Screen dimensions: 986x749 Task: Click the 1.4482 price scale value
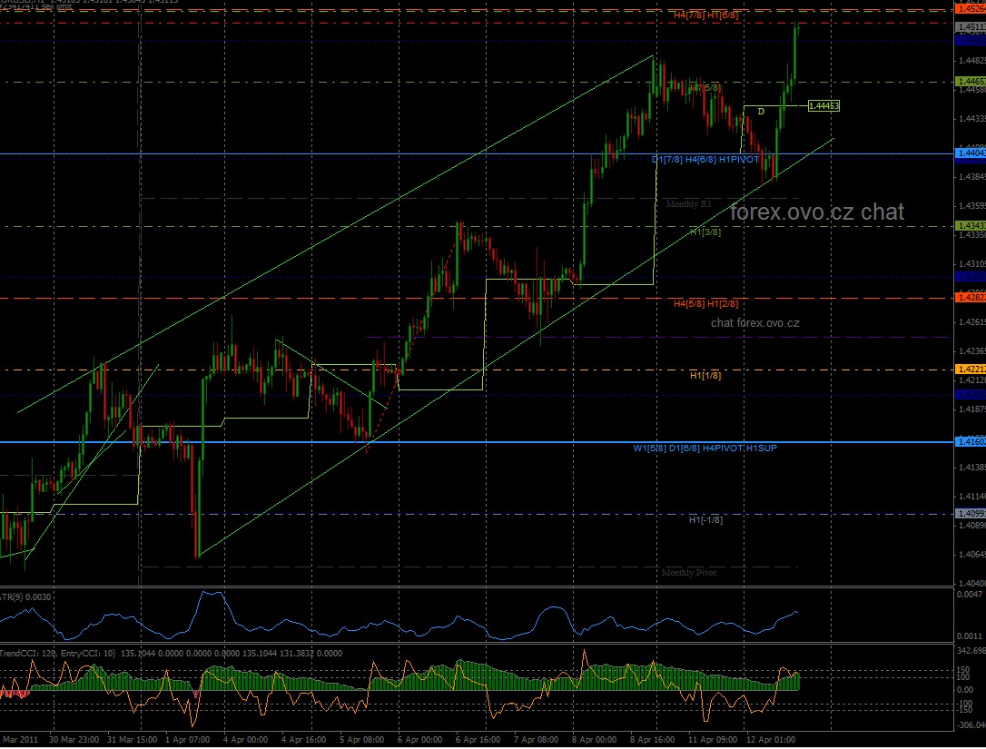click(971, 61)
